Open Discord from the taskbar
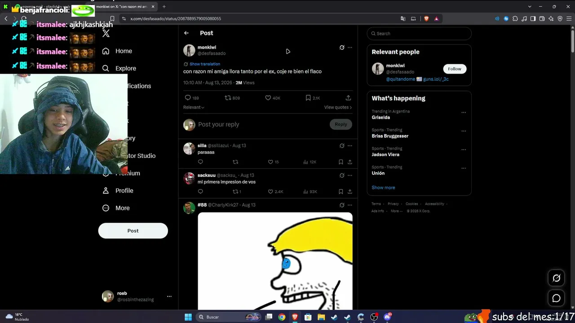Screen dimensions: 575x323 (x=387, y=317)
